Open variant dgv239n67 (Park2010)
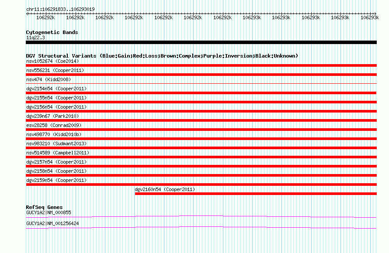The width and height of the screenshot is (389, 253). click(201, 120)
